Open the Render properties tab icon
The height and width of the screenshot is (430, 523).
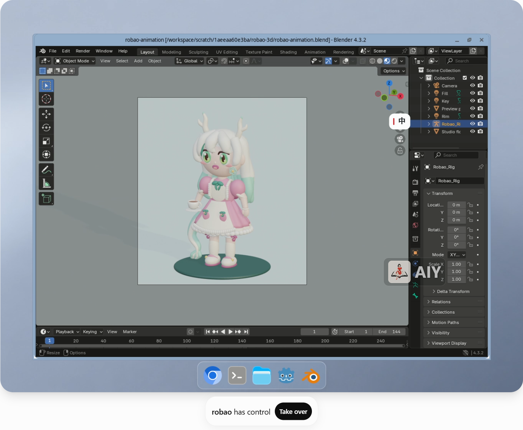415,182
